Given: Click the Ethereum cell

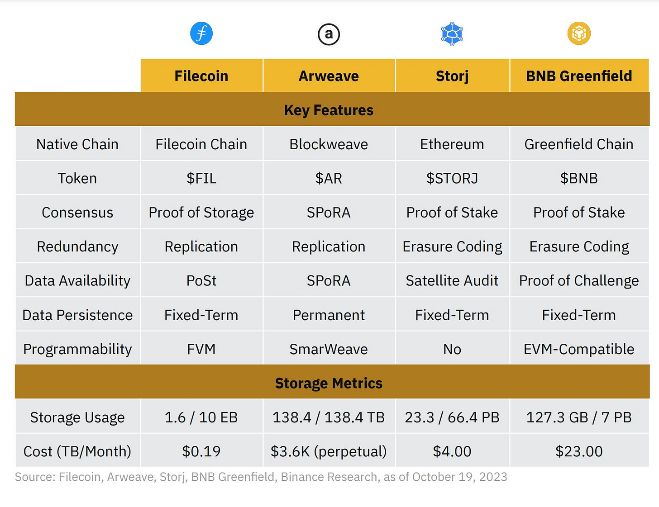Looking at the screenshot, I should pyautogui.click(x=453, y=144).
